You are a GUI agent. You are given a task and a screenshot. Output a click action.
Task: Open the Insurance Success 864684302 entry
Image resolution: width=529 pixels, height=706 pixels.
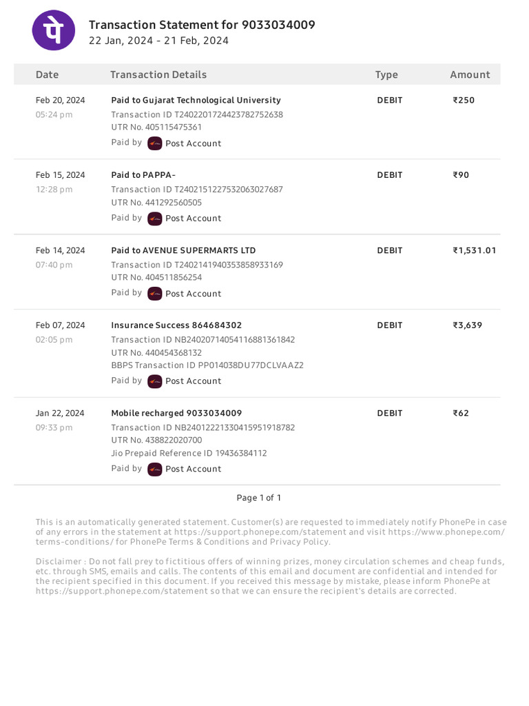pos(176,325)
